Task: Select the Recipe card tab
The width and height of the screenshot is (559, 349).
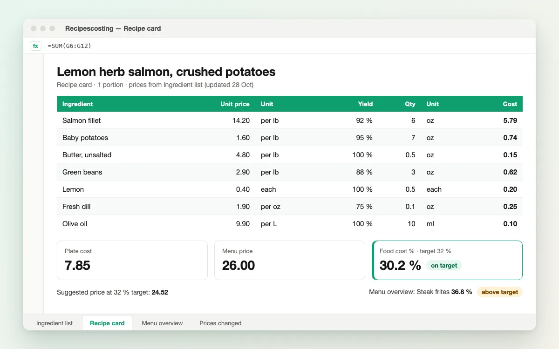Action: 107,323
